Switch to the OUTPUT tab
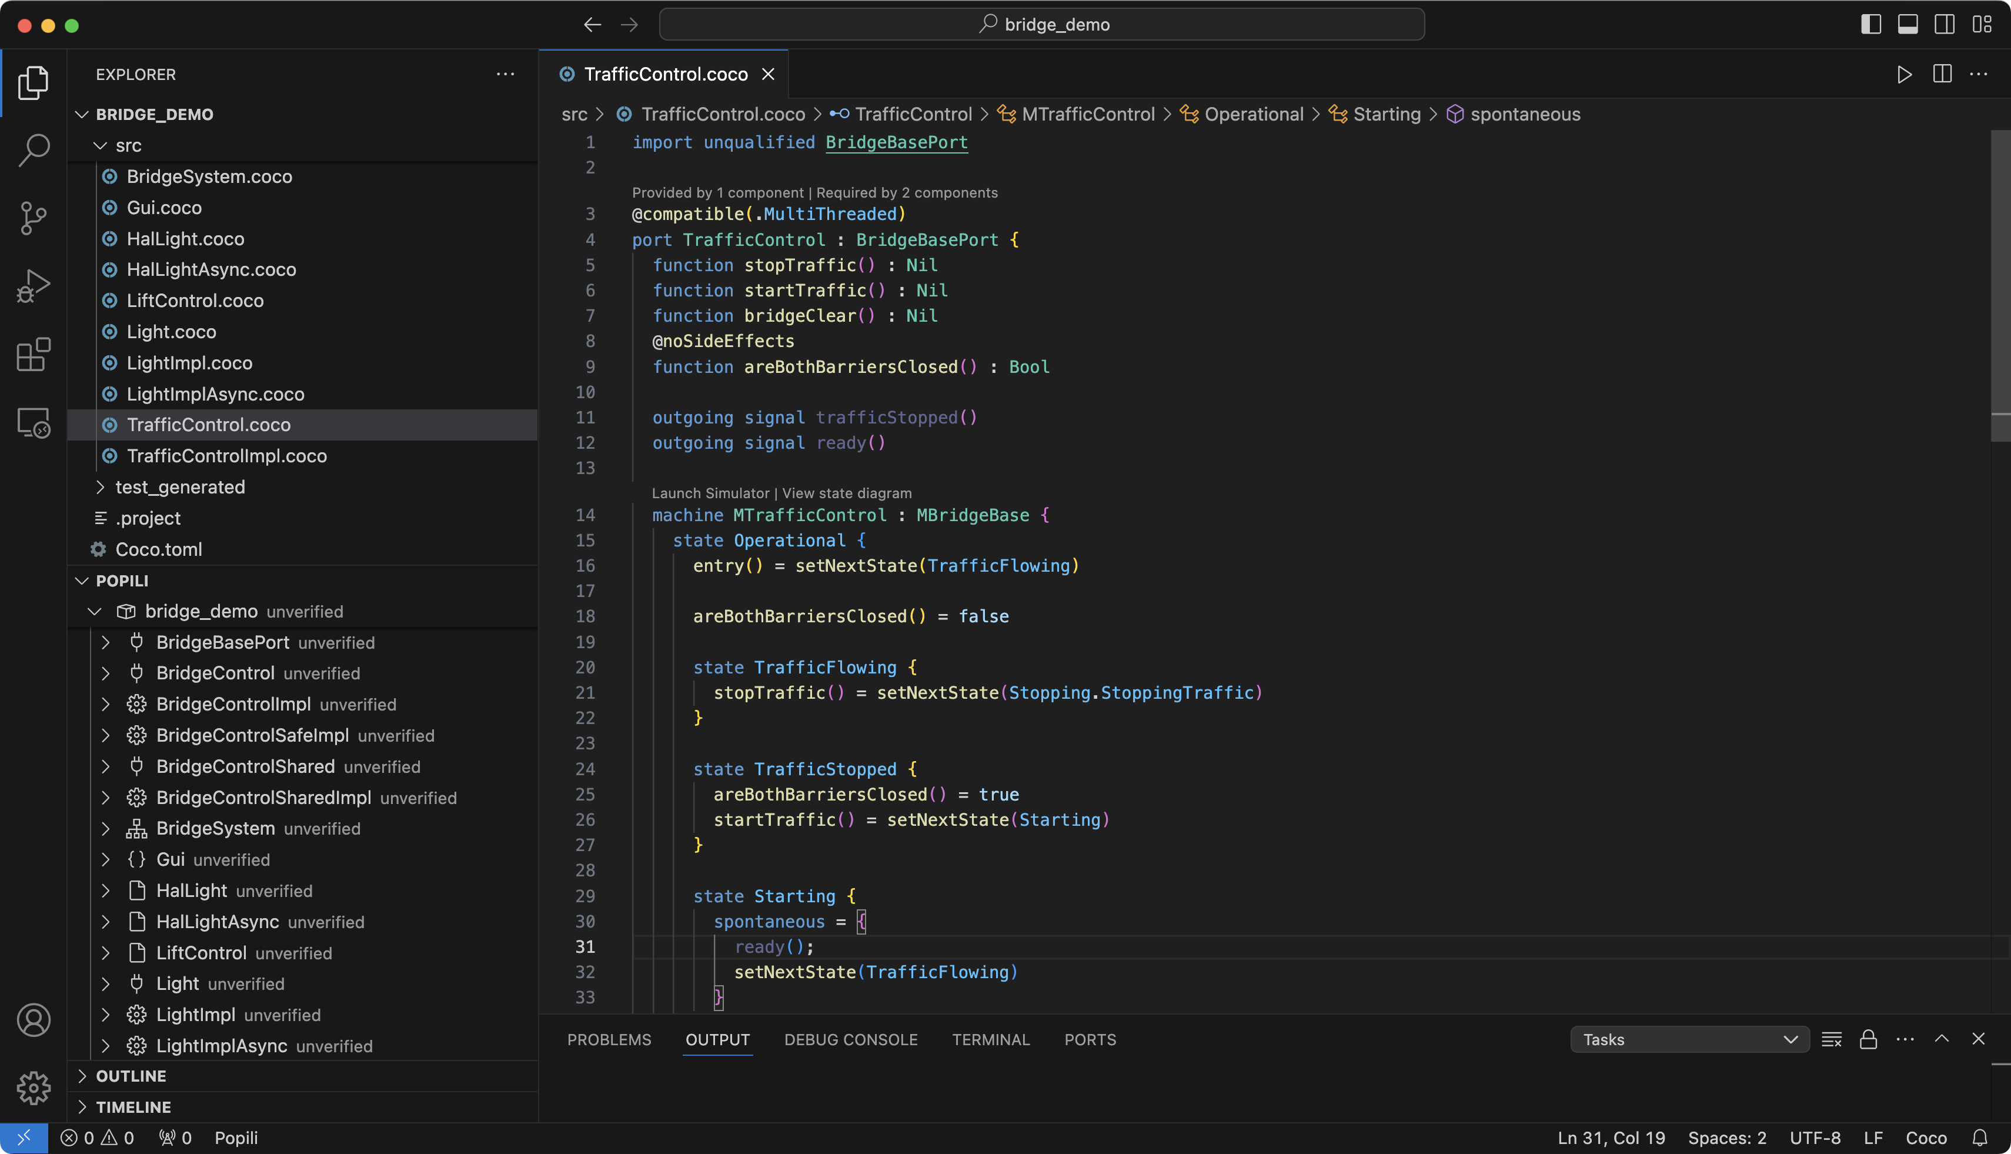The height and width of the screenshot is (1154, 2011). (x=717, y=1040)
